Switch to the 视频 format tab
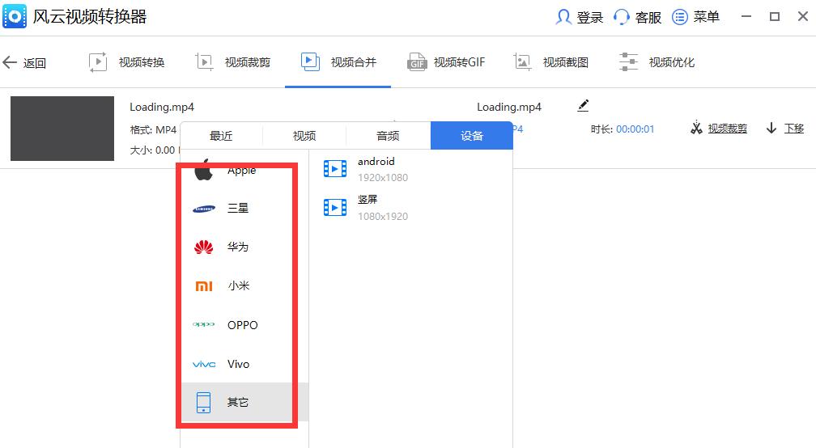 point(304,136)
